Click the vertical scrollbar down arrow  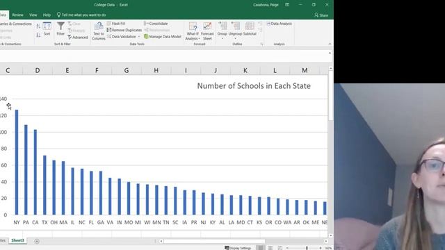click(x=331, y=235)
